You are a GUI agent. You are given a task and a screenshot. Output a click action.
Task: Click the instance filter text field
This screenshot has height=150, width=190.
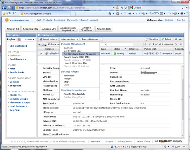coord(120,44)
